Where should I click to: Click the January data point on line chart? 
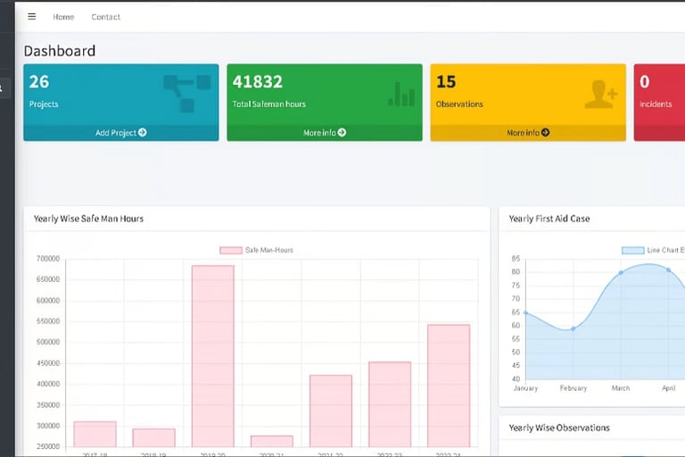[525, 312]
